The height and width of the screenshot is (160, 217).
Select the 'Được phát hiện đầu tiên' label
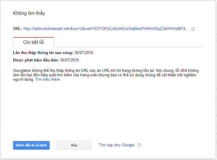[36, 60]
